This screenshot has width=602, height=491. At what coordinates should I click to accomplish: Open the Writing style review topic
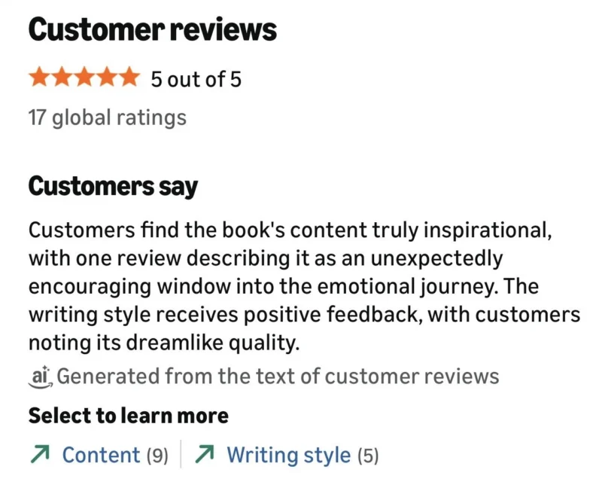point(288,455)
